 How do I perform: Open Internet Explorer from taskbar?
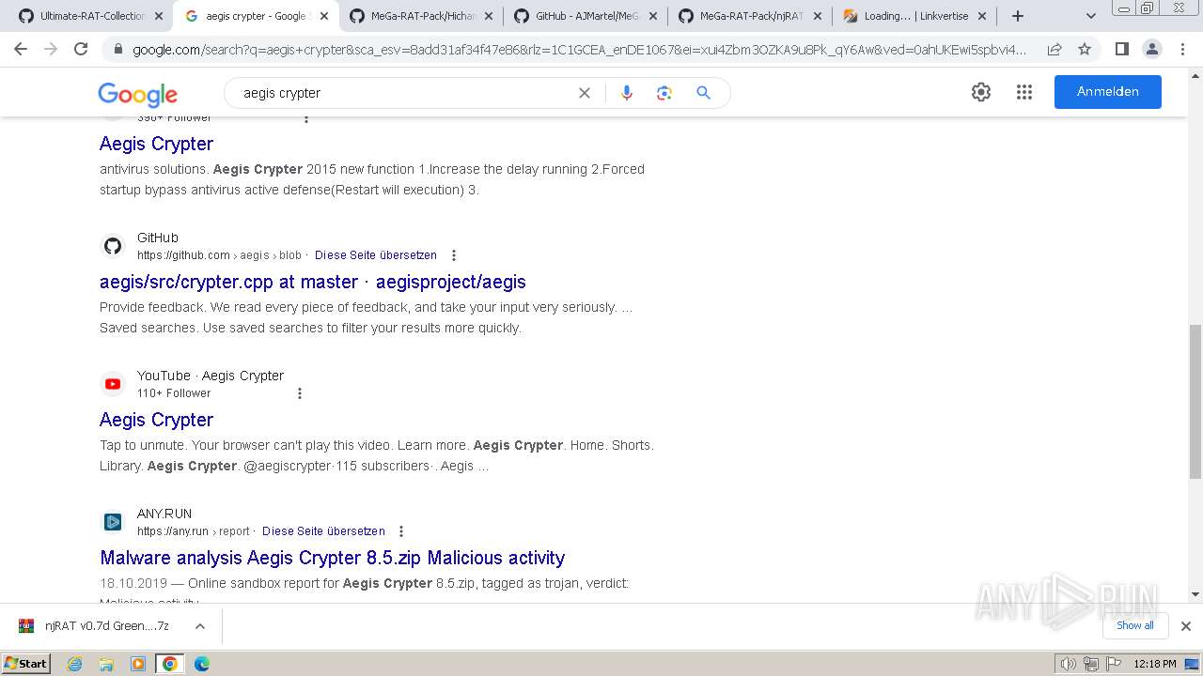[x=75, y=664]
